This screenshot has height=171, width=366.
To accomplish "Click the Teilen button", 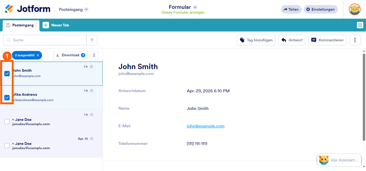I will tap(291, 9).
